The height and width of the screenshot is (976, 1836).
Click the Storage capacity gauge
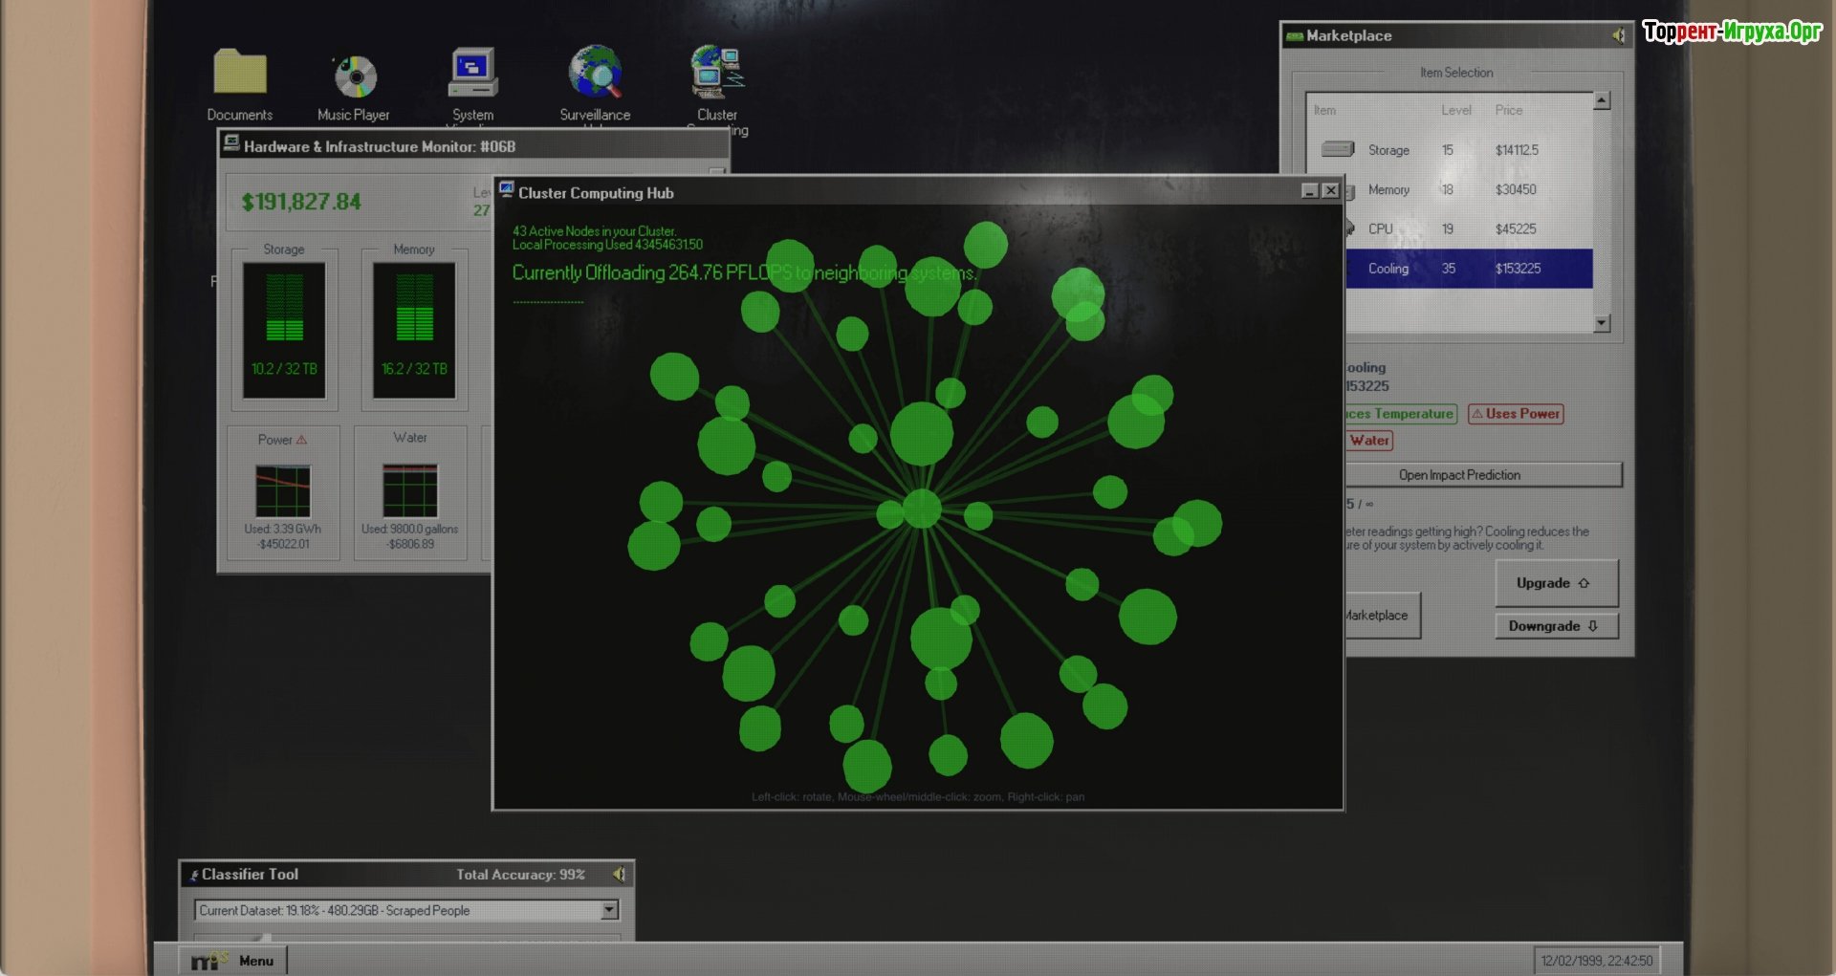pos(284,330)
